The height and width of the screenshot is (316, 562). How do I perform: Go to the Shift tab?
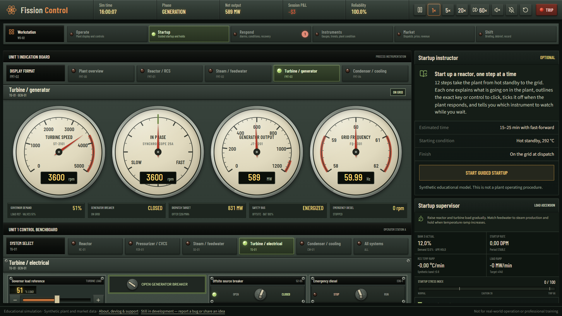pyautogui.click(x=516, y=34)
